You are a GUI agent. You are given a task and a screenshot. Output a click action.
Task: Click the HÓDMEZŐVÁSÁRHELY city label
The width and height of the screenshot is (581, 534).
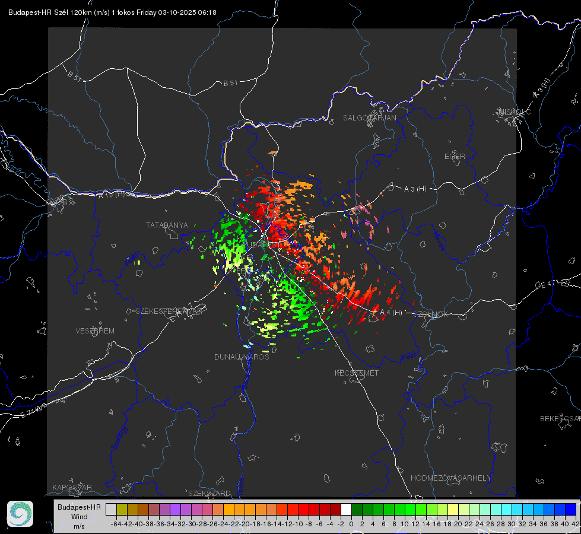click(x=450, y=478)
